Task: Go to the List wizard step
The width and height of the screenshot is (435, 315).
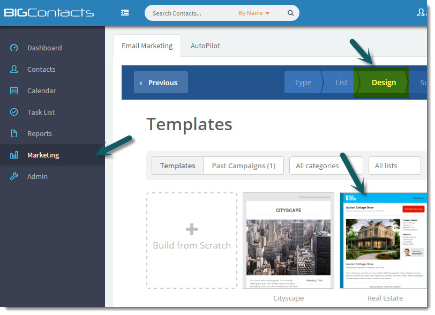Action: click(x=341, y=82)
